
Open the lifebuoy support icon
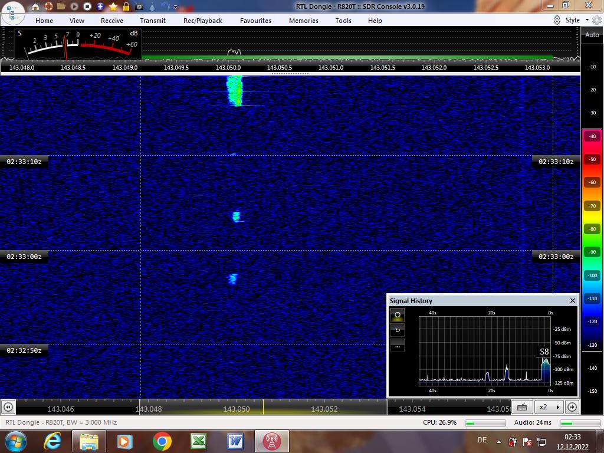pyautogui.click(x=48, y=6)
